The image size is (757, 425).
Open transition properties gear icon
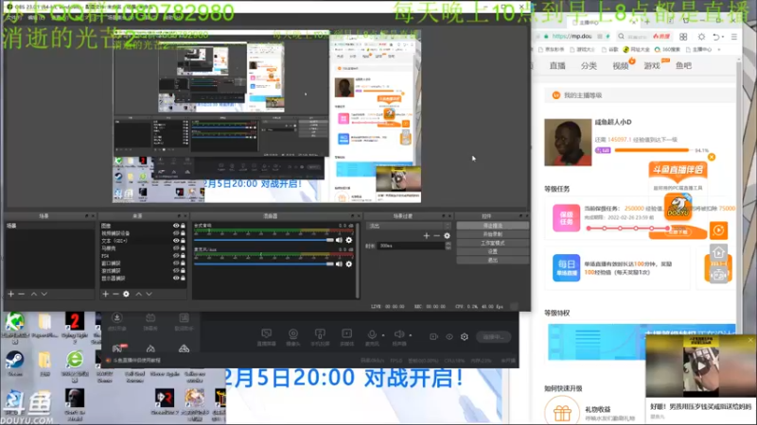tap(447, 235)
